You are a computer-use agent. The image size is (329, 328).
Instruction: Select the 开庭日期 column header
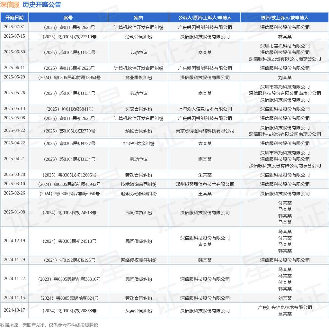14,18
